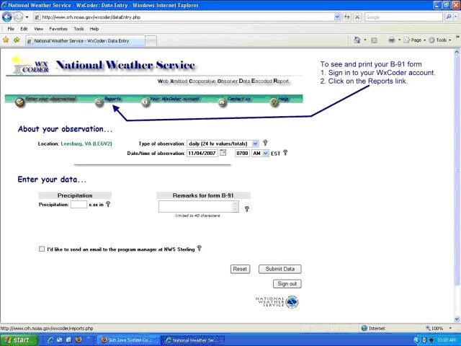Click the Favorites Center star icon
Screen dimensions: 461x346
(6, 40)
